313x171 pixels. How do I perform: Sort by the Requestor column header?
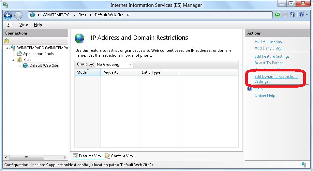tap(112, 72)
